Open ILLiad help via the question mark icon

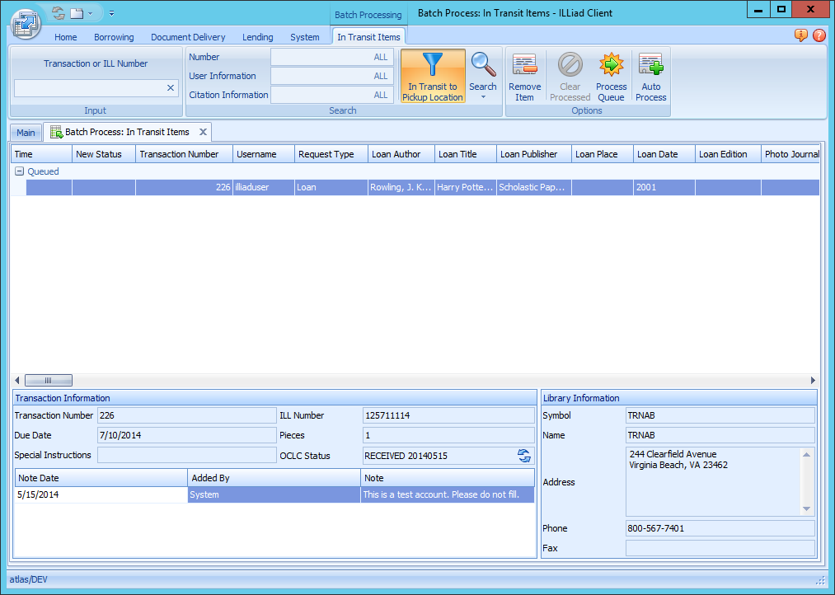[821, 35]
